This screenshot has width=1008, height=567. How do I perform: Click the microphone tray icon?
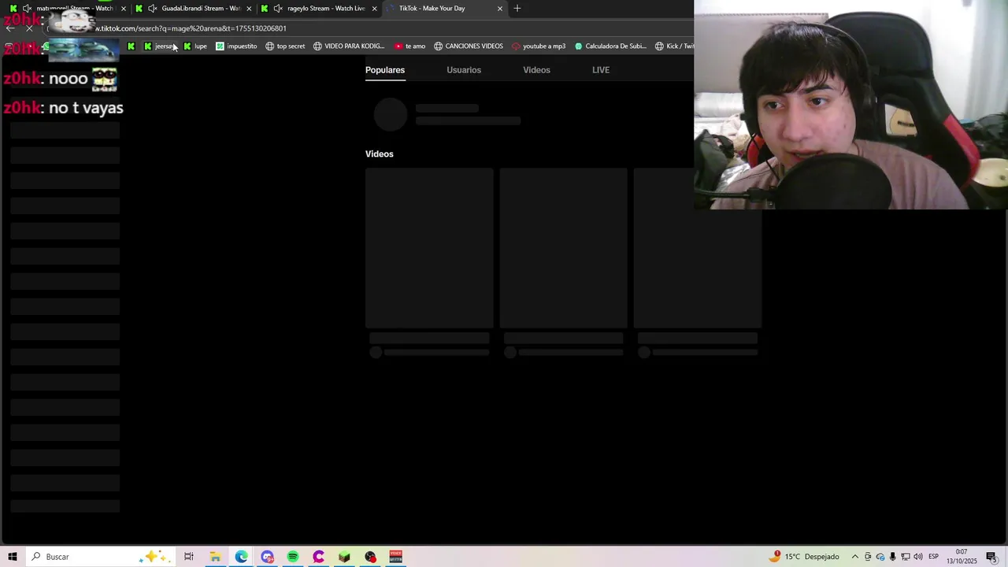(892, 557)
